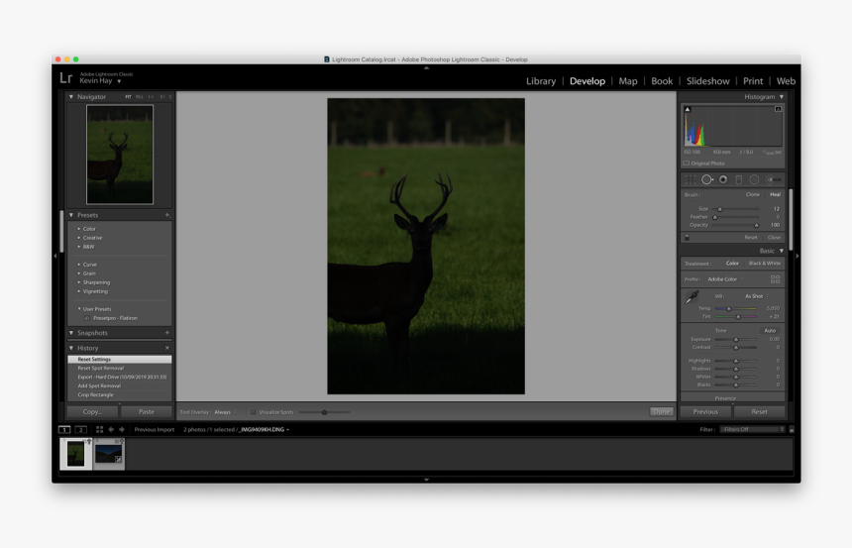Open the Kevin Hay identity plate menu
The image size is (852, 548).
click(100, 81)
